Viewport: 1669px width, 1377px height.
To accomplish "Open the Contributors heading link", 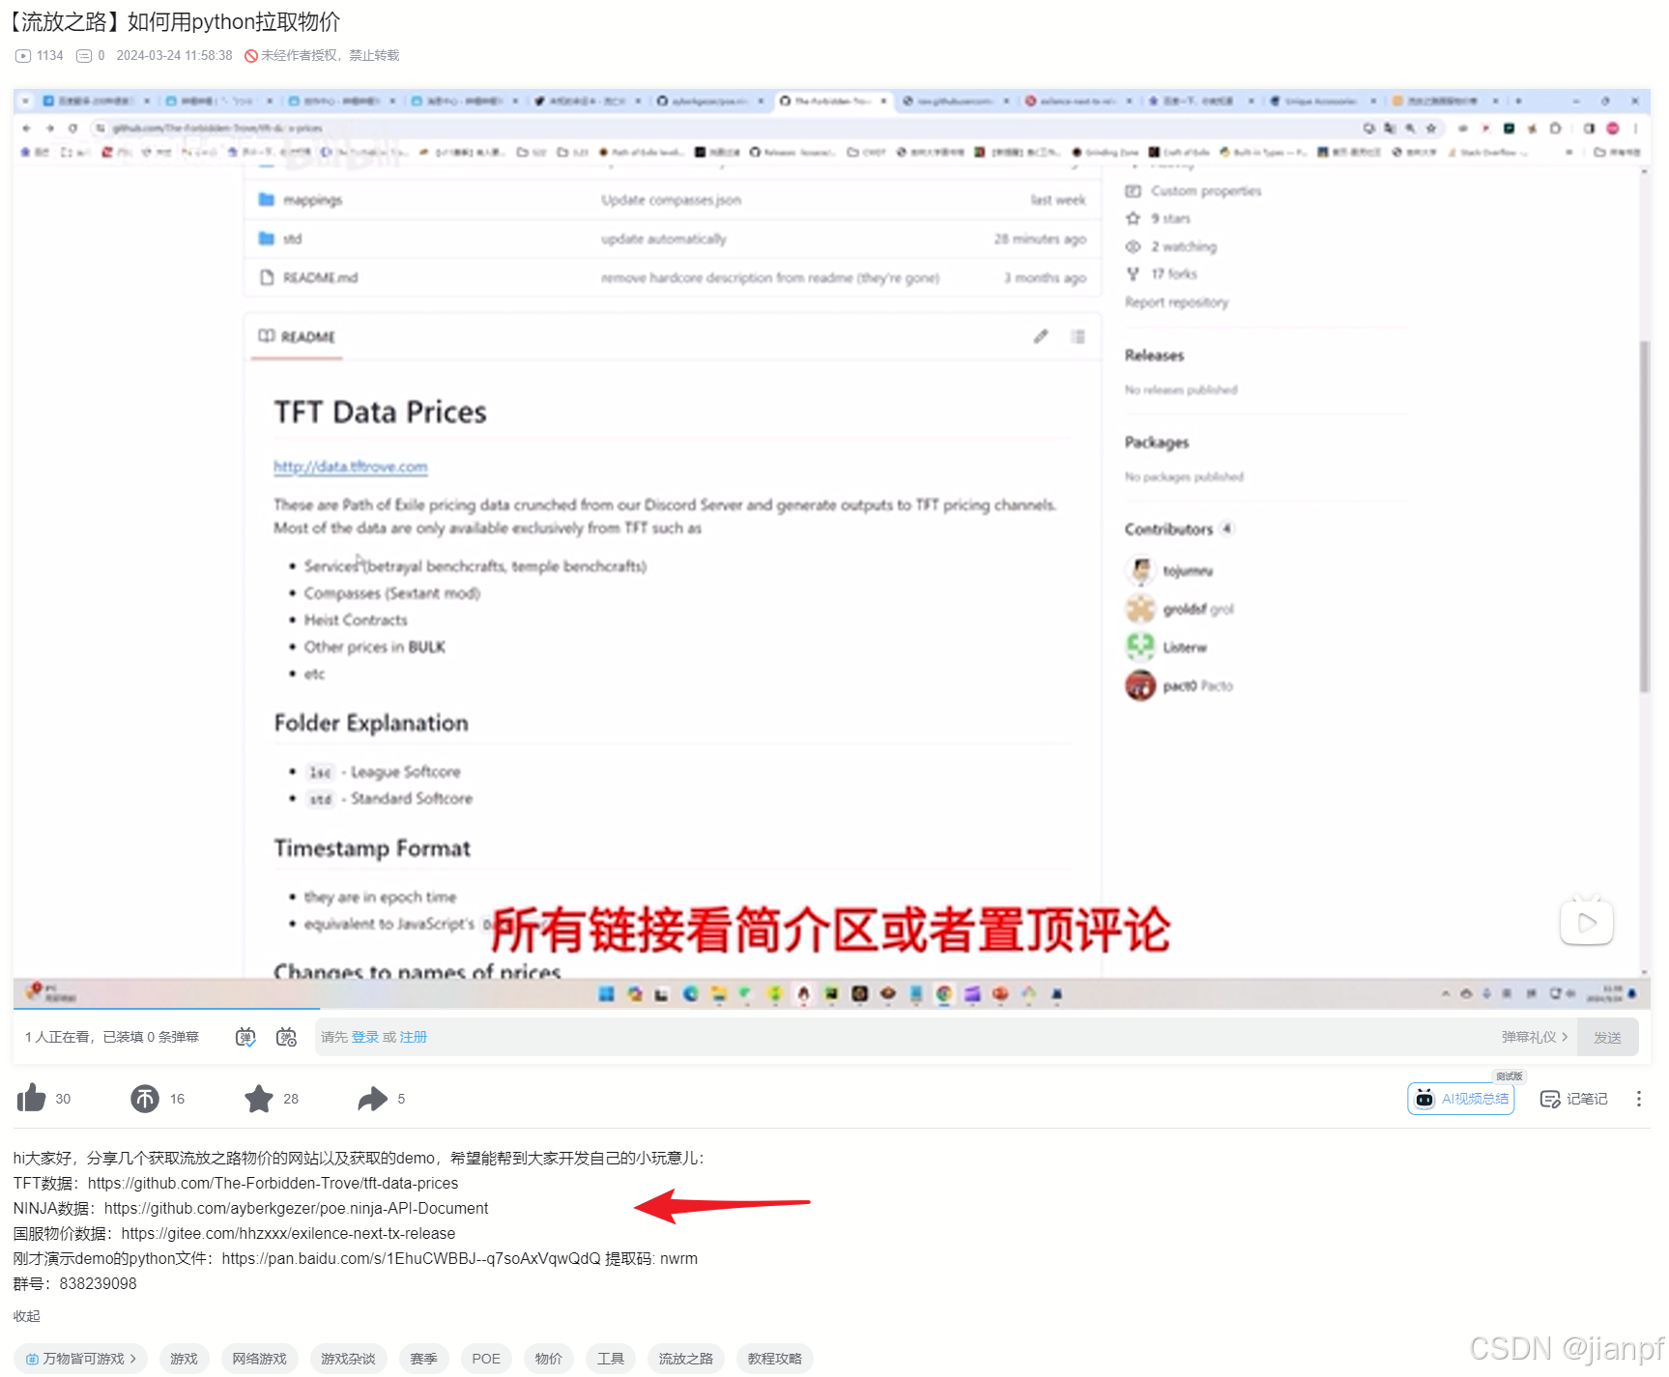I will 1168,530.
